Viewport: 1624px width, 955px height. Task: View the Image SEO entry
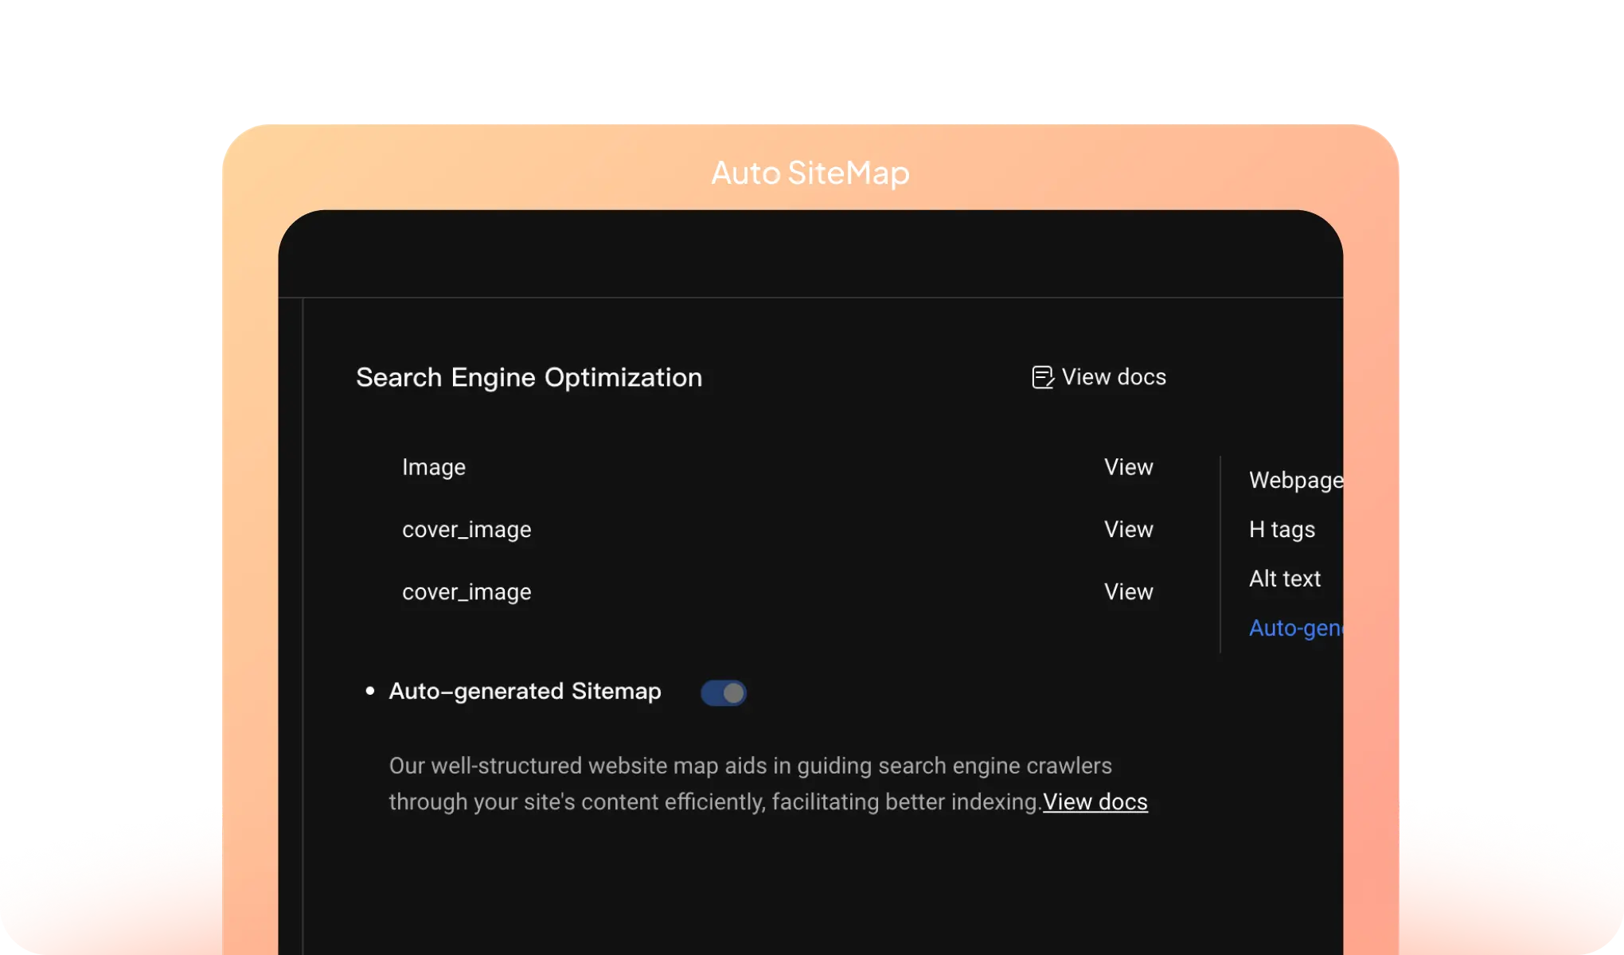1127,467
